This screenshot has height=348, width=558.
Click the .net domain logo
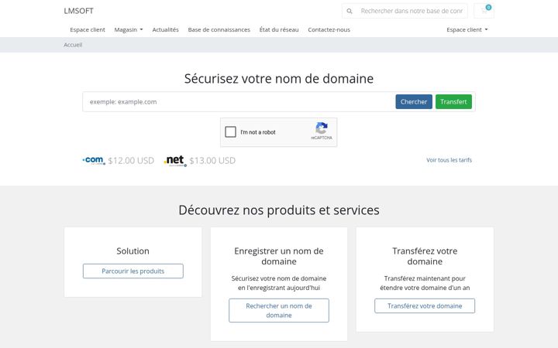175,161
